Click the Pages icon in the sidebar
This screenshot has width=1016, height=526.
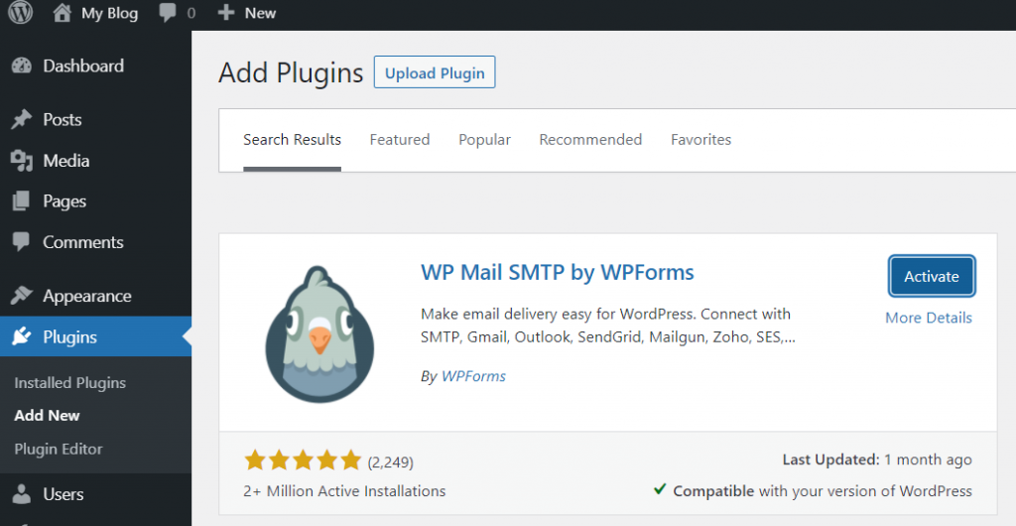22,201
